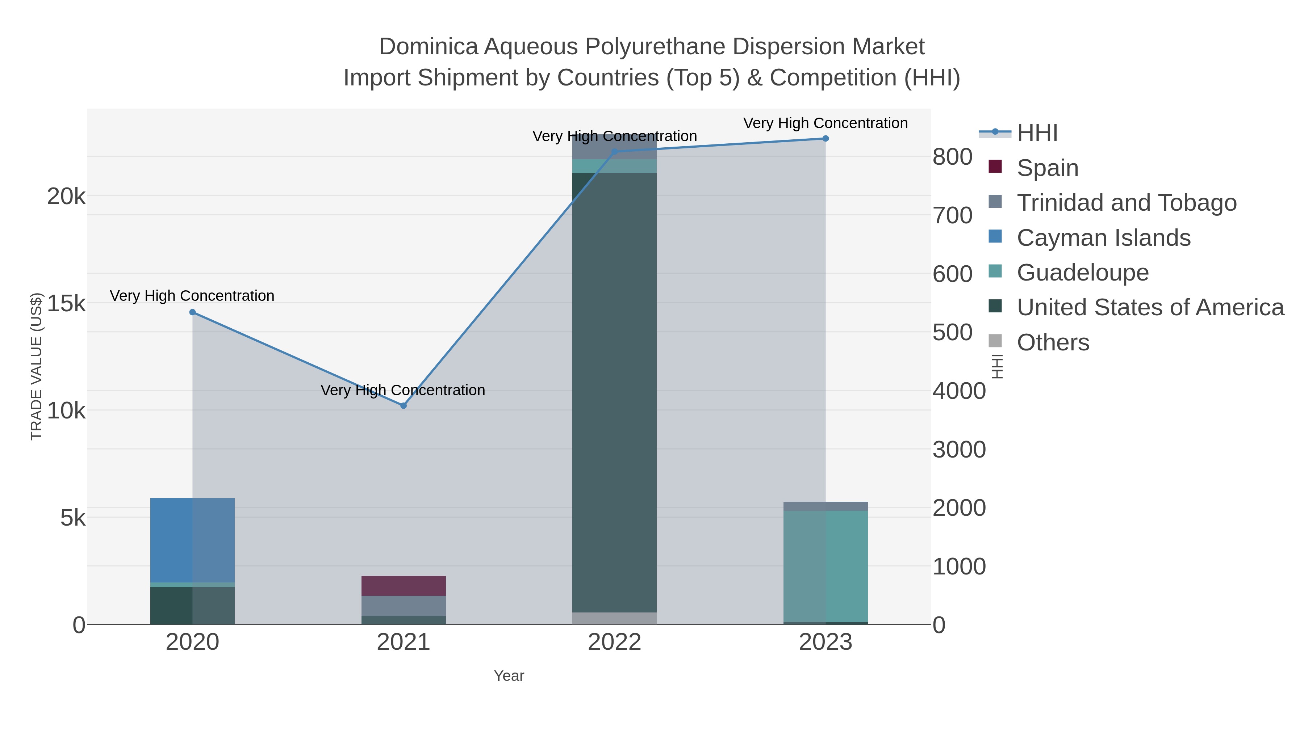Viewport: 1304px width, 733px height.
Task: Click the United States dark green legend swatch
Action: (995, 306)
